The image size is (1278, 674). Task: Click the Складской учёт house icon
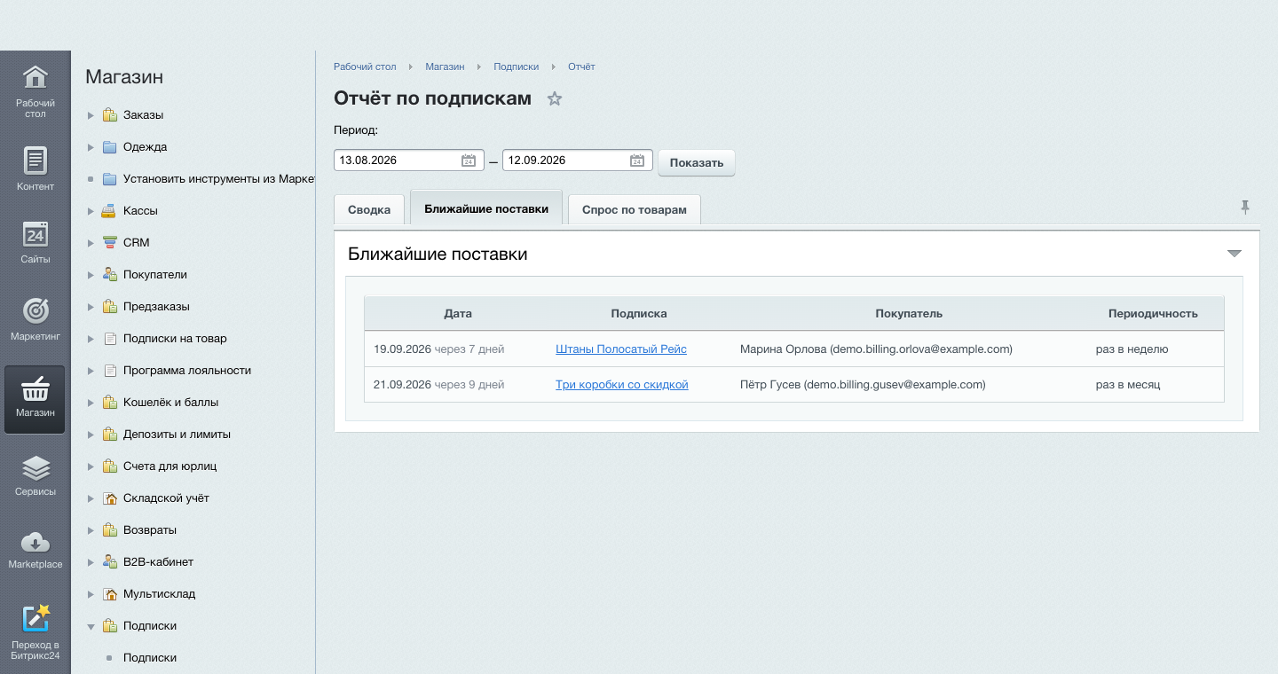pyautogui.click(x=110, y=498)
